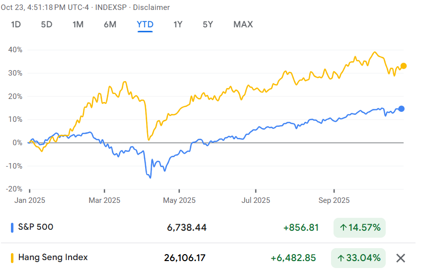Click the green 14.57% change badge
421x273 pixels.
[x=360, y=228]
